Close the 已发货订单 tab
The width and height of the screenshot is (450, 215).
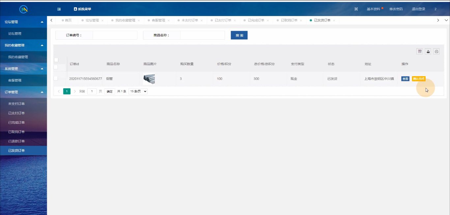tap(334, 20)
